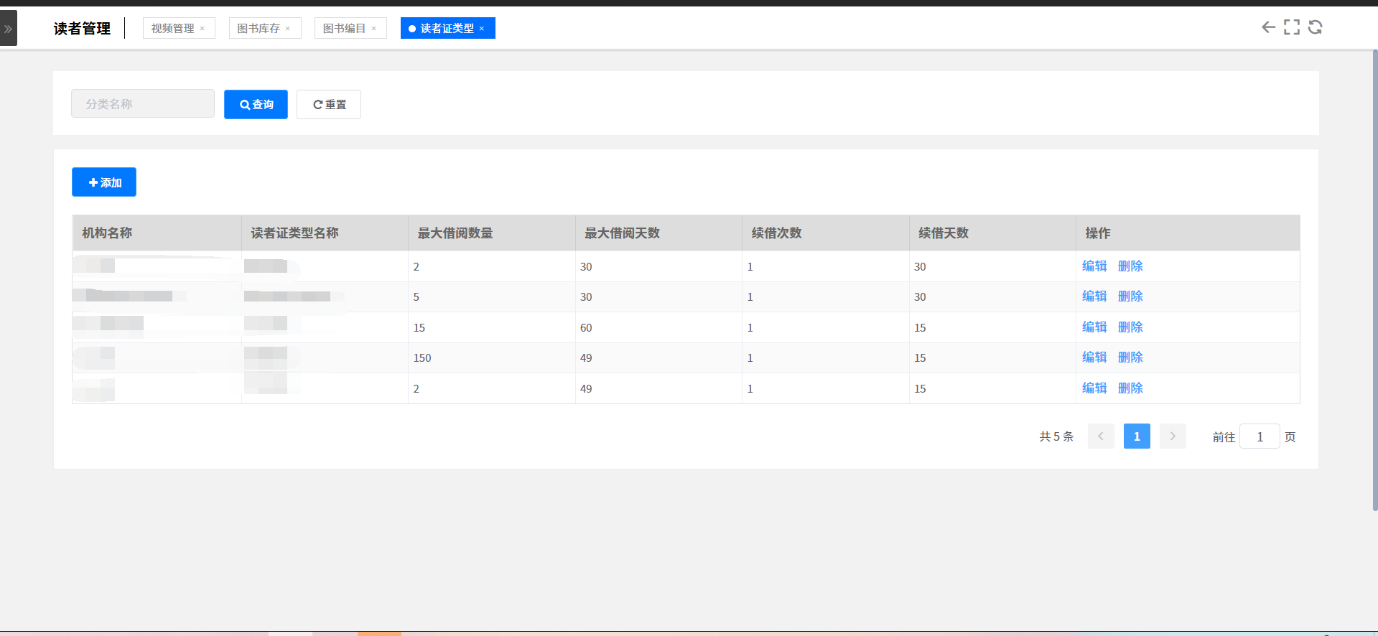Click the back arrow icon at top right
1378x636 pixels.
1268,27
